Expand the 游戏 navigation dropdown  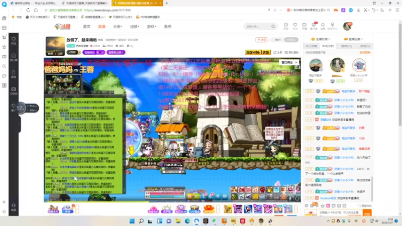click(151, 27)
